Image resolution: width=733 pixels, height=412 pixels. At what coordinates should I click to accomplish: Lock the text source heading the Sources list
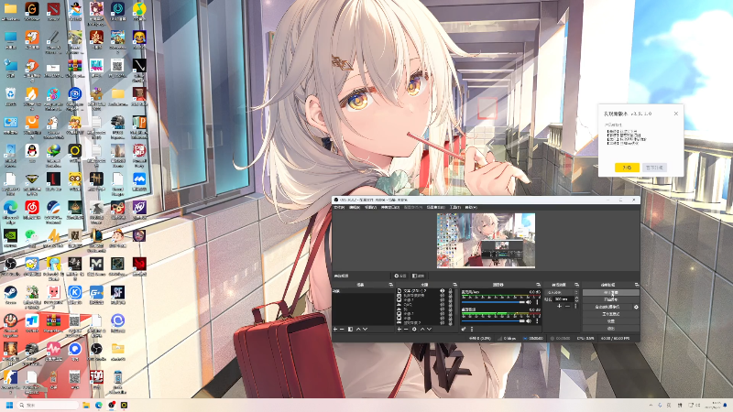[x=450, y=290]
